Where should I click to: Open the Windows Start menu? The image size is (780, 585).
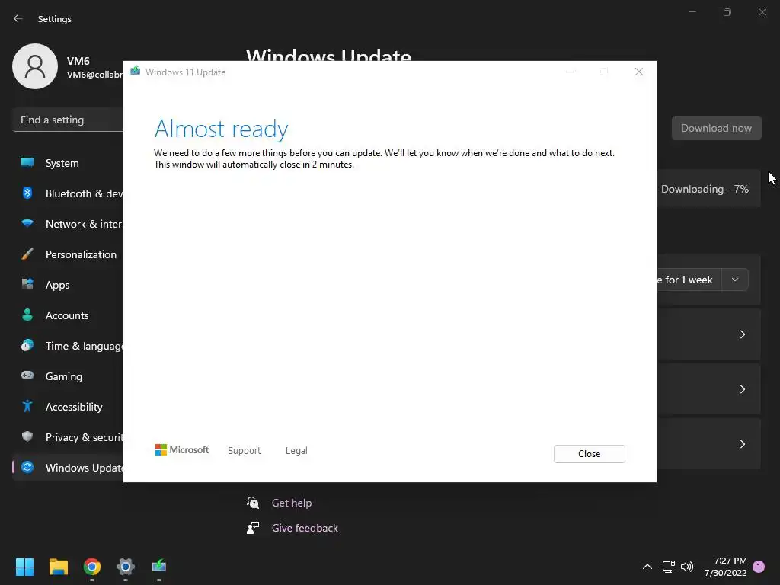pyautogui.click(x=24, y=567)
